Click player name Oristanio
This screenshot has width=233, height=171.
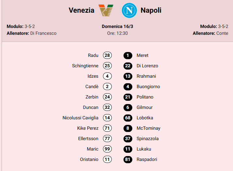pyautogui.click(x=89, y=159)
